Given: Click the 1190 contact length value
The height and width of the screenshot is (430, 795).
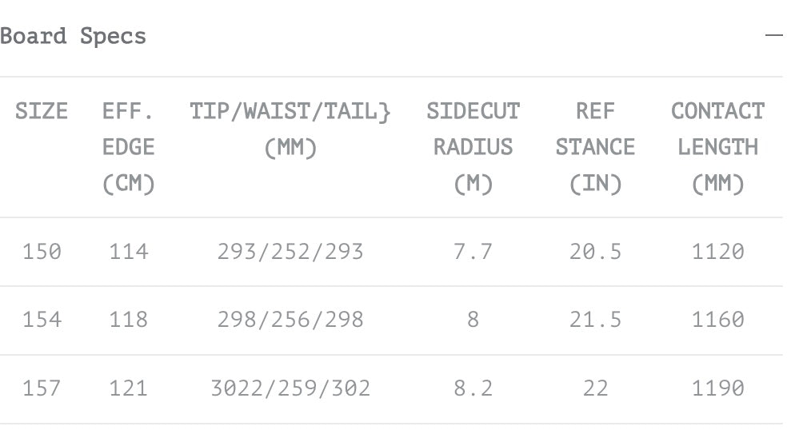Looking at the screenshot, I should pyautogui.click(x=717, y=388).
